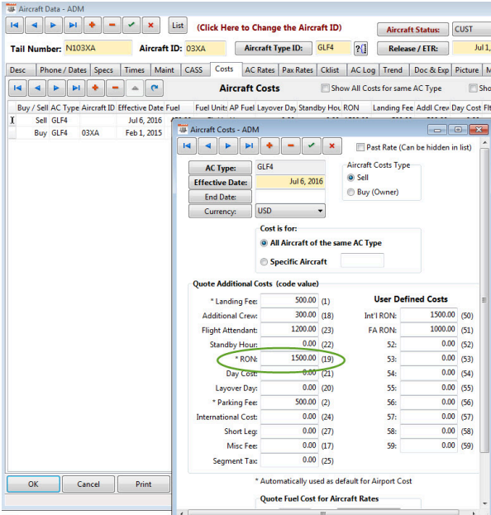Click the Parking Fee field

[x=289, y=402]
